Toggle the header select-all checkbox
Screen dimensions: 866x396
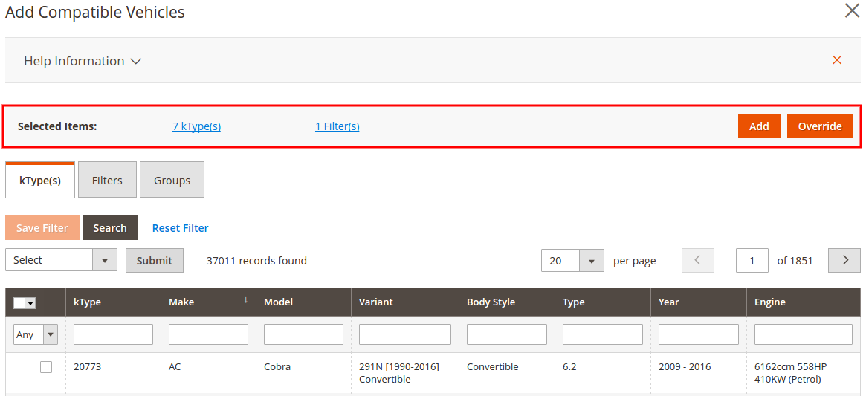pos(19,303)
